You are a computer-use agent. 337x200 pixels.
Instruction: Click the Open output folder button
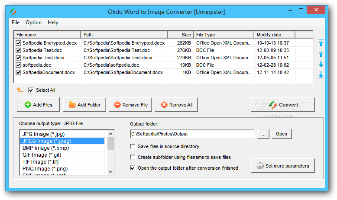[x=282, y=134]
